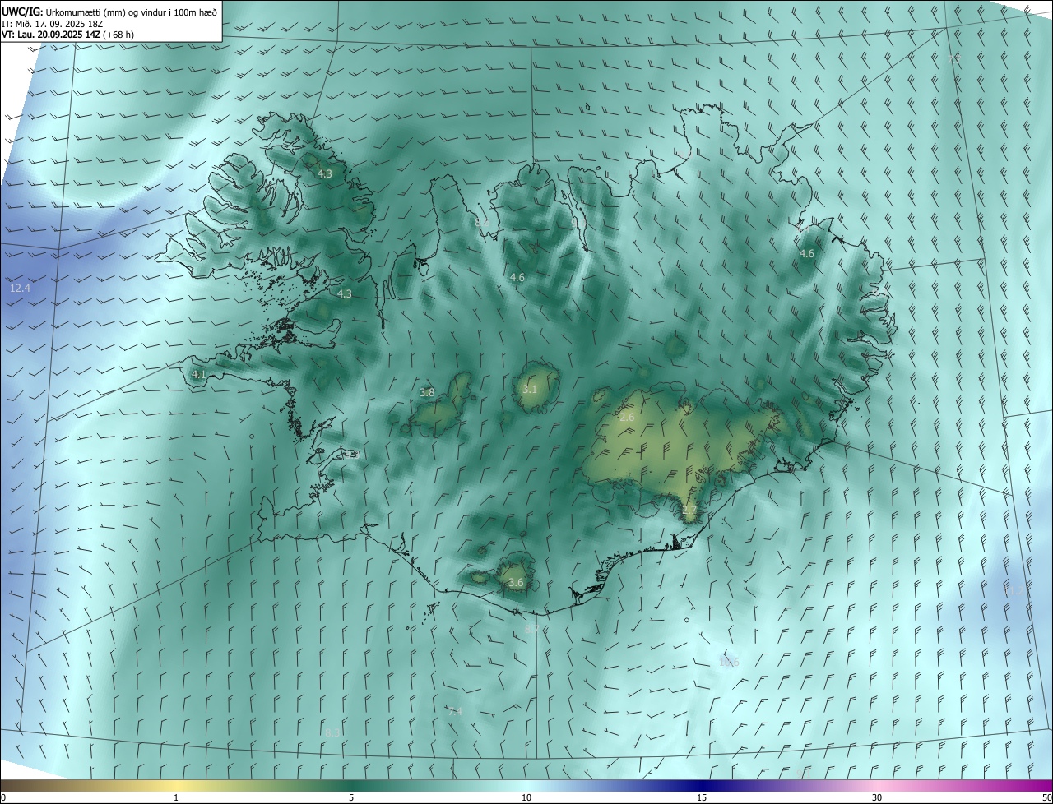Click the 30 tick on the color scale
This screenshot has width=1053, height=804.
(877, 798)
